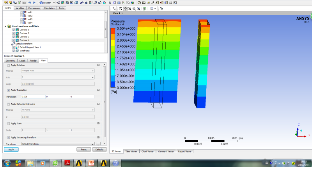Enable the Apply Rotation checkbox

point(9,65)
